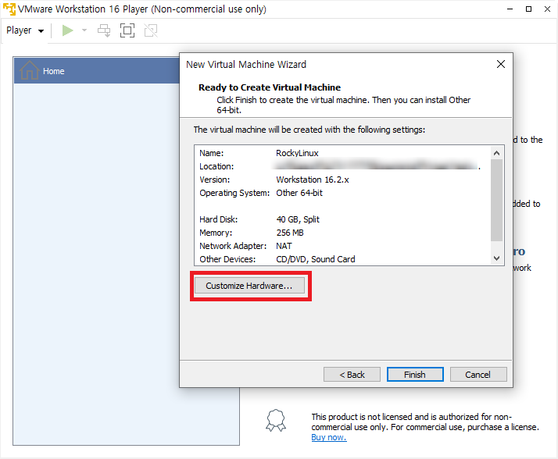
Task: Go Back in the wizard
Action: tap(352, 375)
